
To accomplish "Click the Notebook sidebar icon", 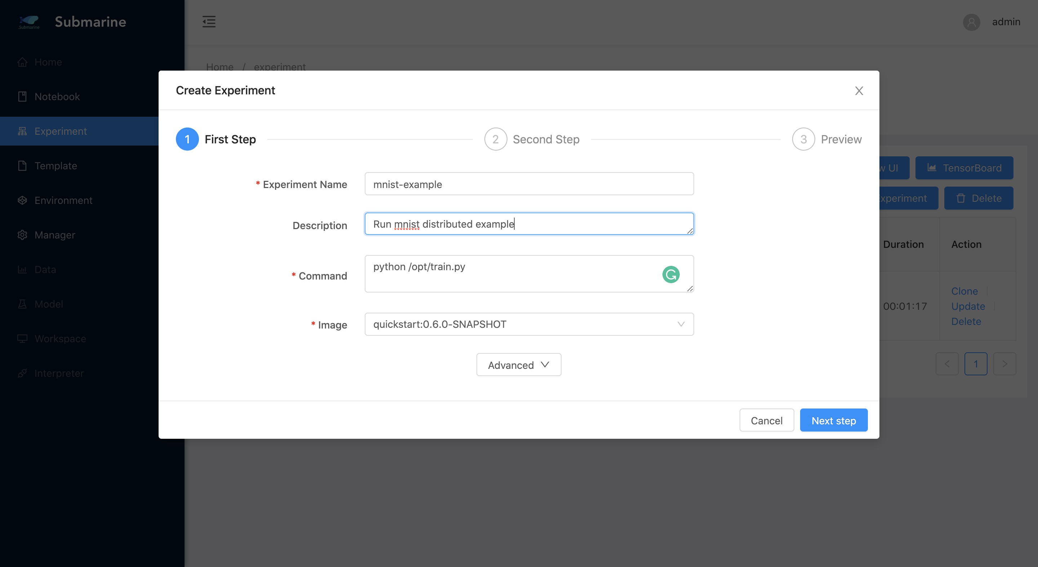I will pyautogui.click(x=23, y=97).
